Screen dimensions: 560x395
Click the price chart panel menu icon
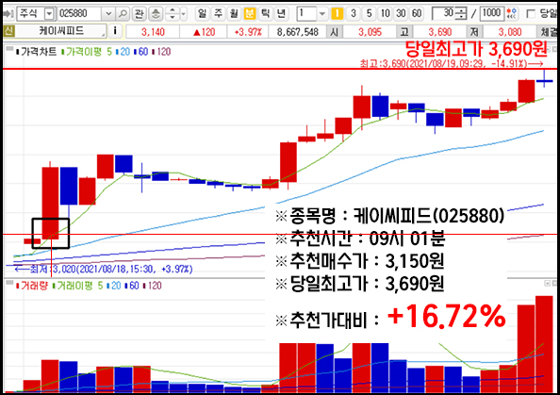(9, 49)
